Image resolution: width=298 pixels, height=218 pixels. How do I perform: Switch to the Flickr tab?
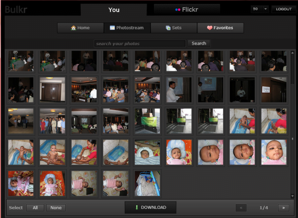pyautogui.click(x=187, y=9)
